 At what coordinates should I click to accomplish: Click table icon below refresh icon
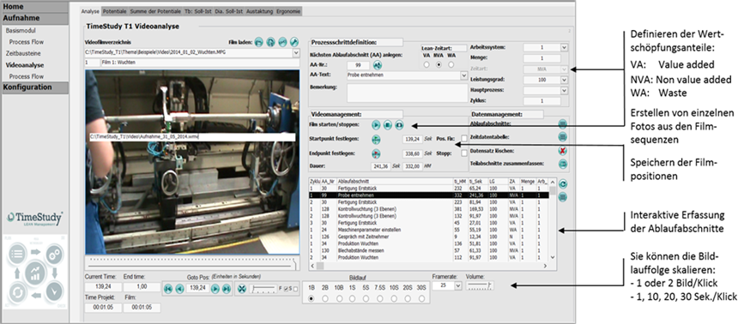[563, 197]
